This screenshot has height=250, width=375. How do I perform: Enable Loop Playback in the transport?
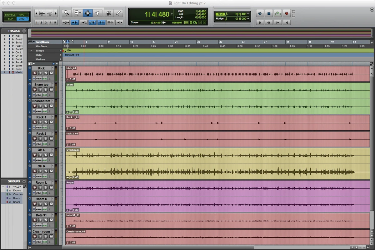278,13
